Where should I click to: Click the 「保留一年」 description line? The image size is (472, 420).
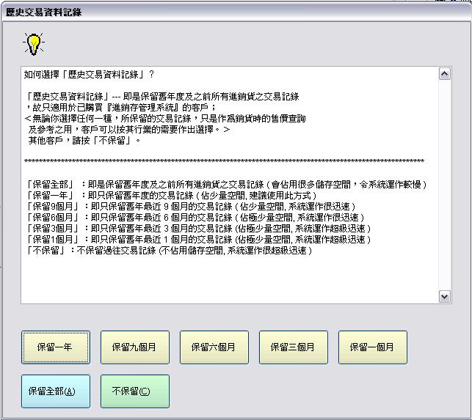tap(171, 196)
